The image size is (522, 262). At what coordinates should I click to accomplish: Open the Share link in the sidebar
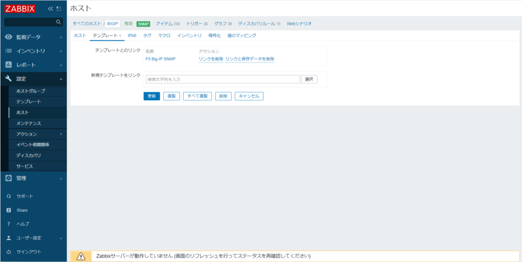[x=22, y=210]
